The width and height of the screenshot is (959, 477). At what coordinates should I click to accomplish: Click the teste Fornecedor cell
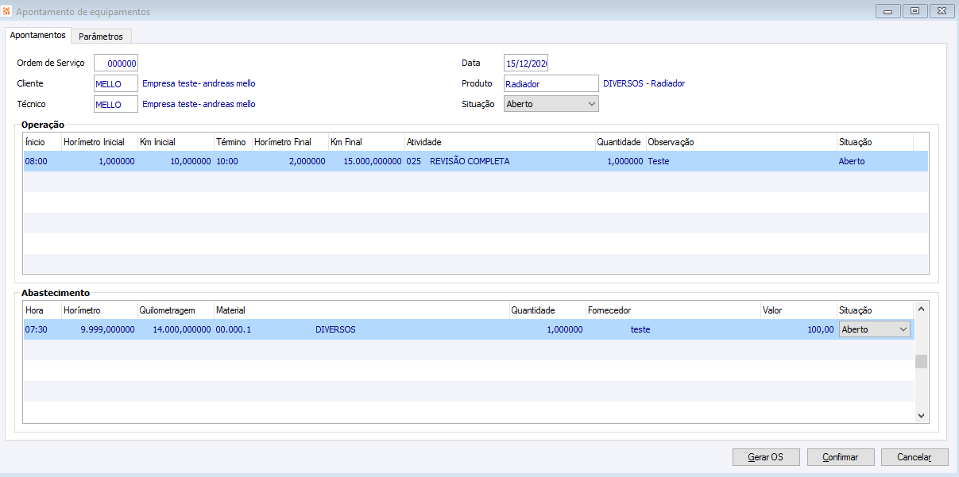click(640, 329)
